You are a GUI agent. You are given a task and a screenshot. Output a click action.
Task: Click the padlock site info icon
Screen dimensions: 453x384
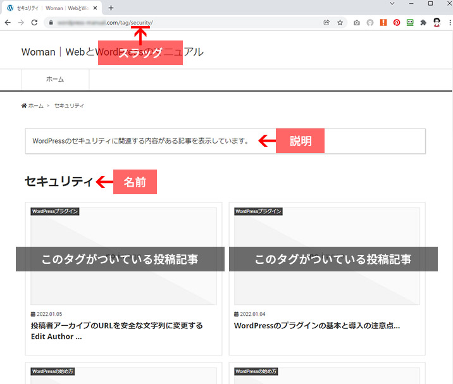click(x=51, y=23)
